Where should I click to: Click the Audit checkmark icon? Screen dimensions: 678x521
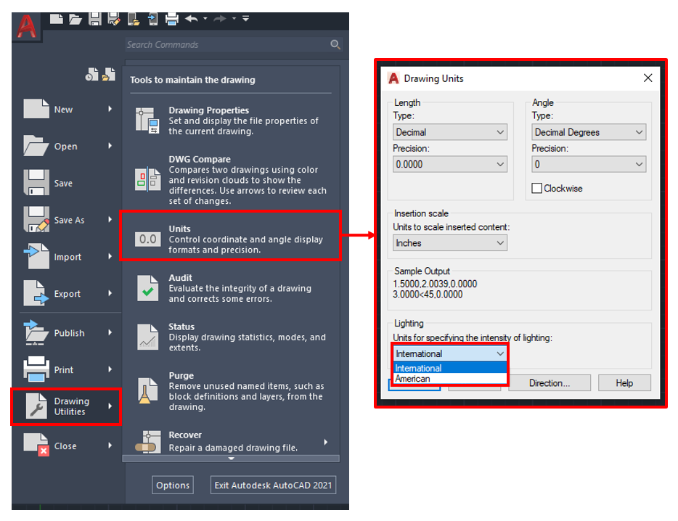click(x=147, y=288)
